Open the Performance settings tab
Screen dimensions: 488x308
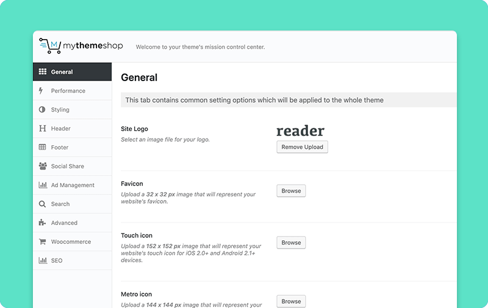pos(72,90)
